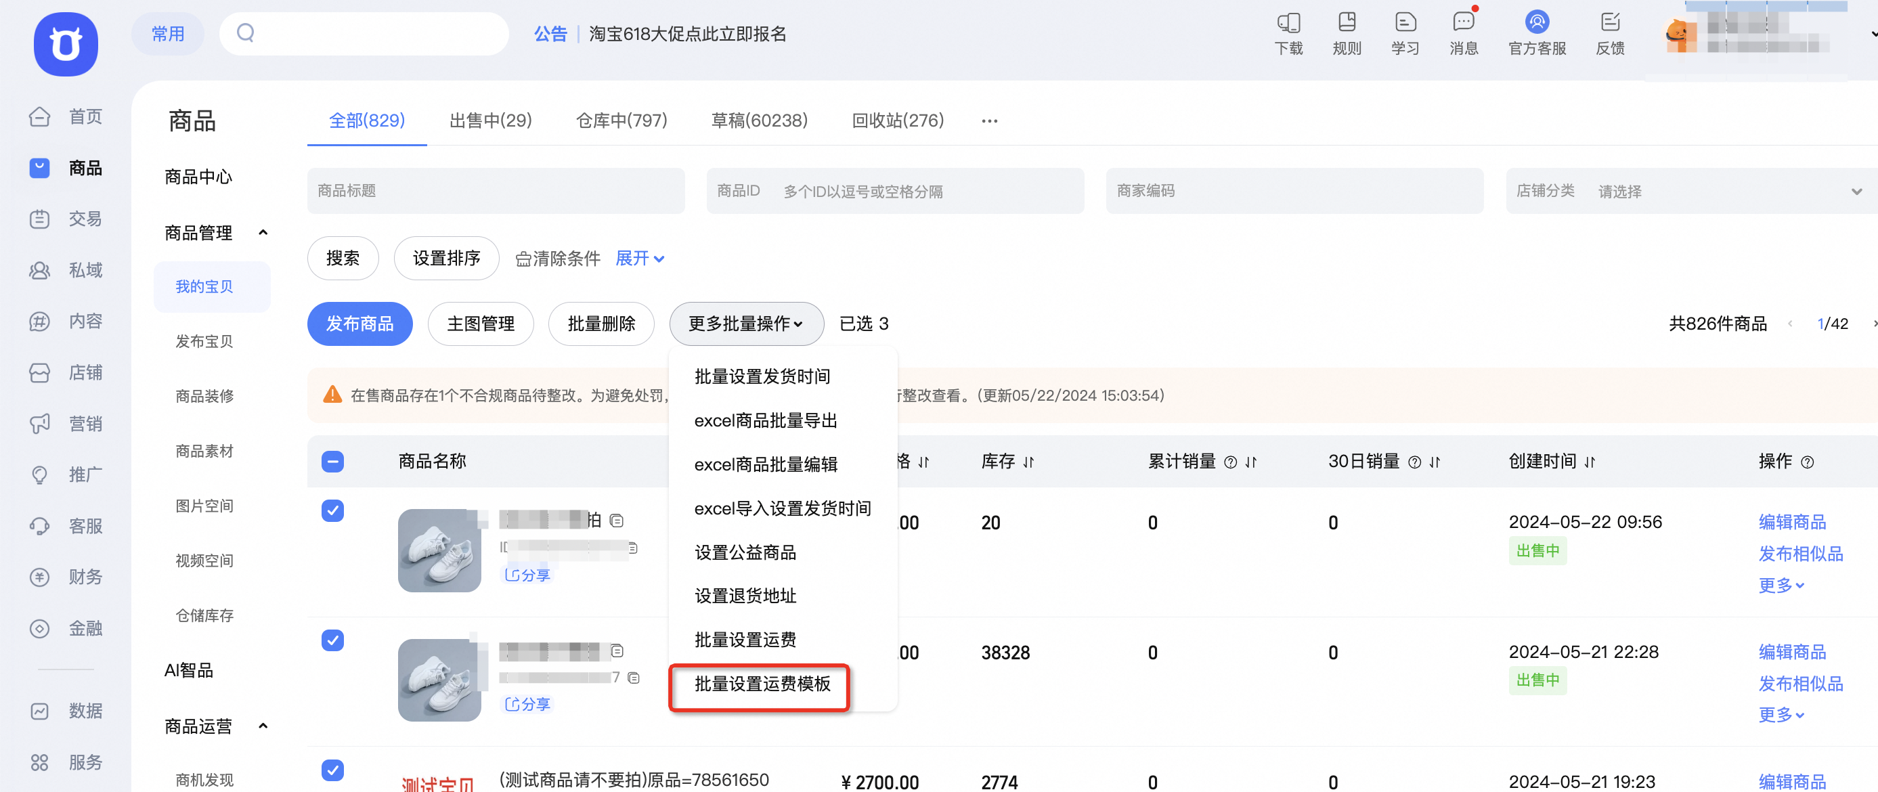Switch to the 草稿(60238) tab
1878x792 pixels.
759,120
